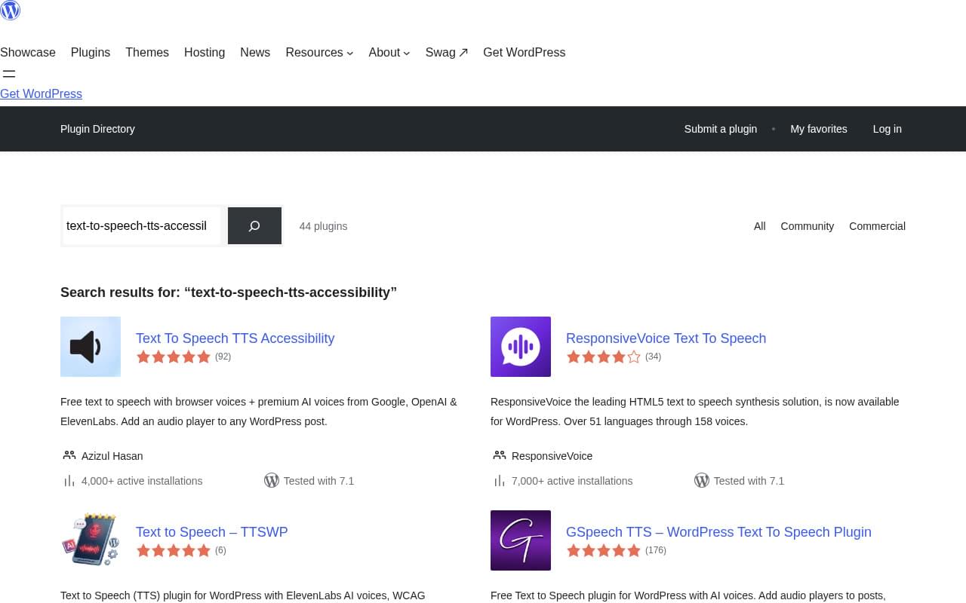Expand the Resources menu dropdown

(x=319, y=52)
